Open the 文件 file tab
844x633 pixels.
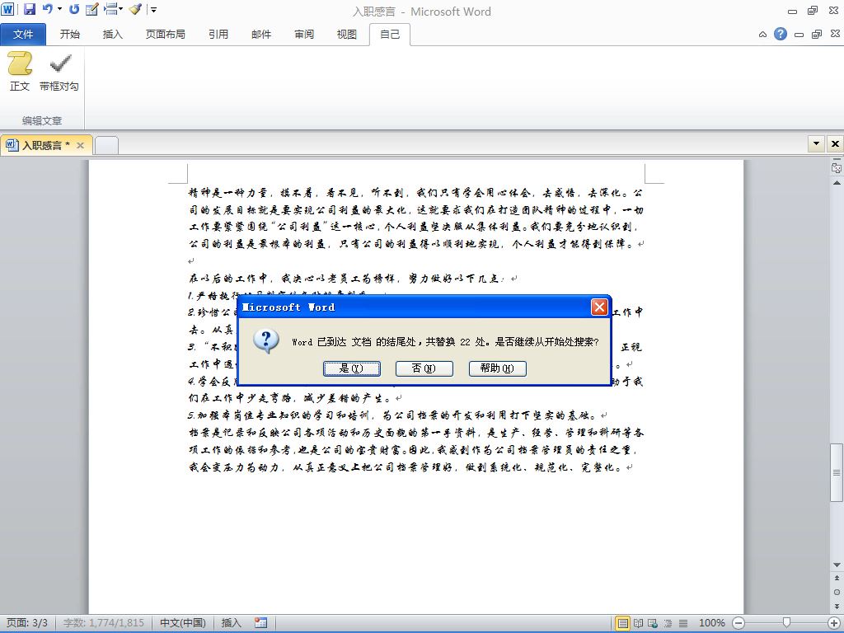click(x=23, y=35)
